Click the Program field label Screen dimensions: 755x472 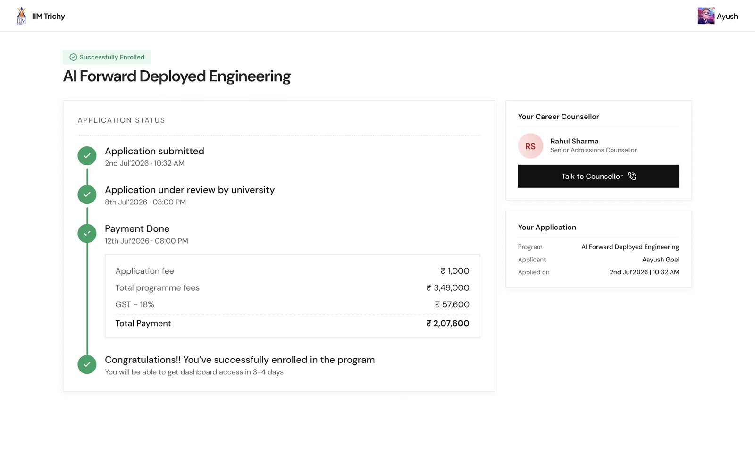[530, 247]
